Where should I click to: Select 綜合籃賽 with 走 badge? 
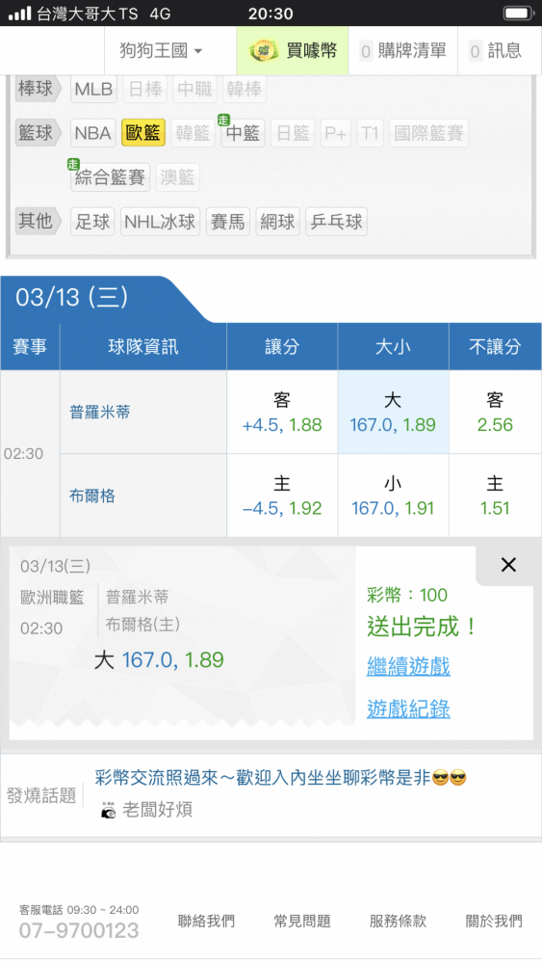coord(111,177)
